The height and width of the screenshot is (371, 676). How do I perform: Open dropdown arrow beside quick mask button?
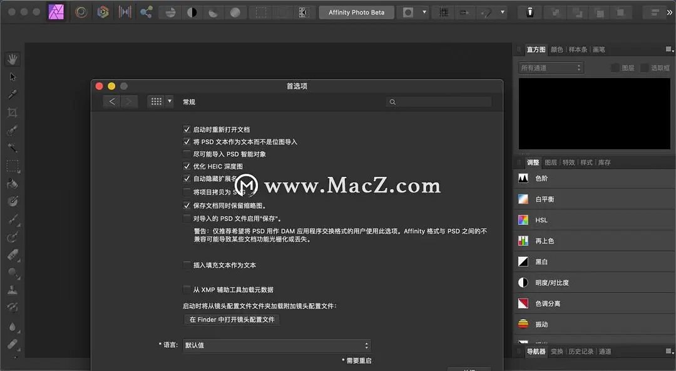424,12
